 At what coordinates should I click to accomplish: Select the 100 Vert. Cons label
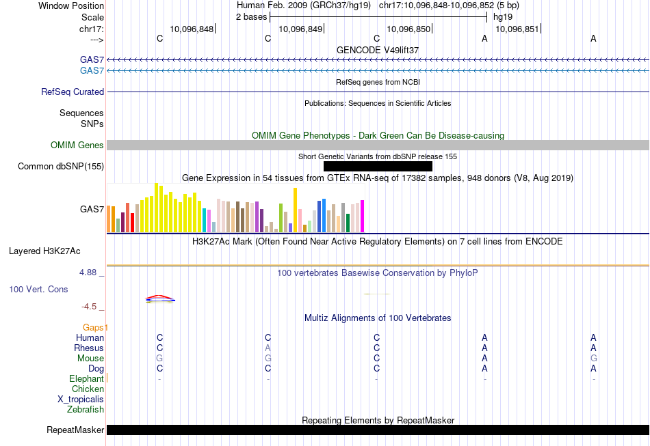pyautogui.click(x=38, y=289)
